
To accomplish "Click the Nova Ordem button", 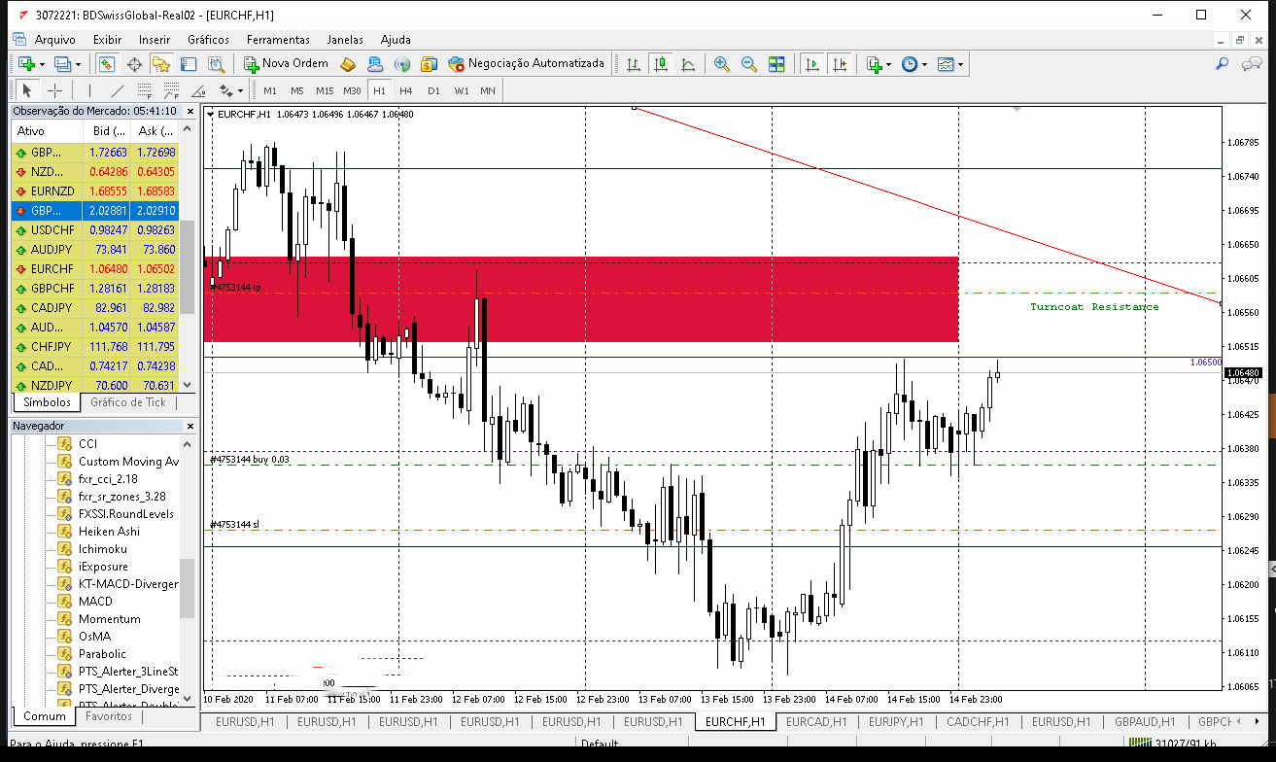I will (286, 64).
